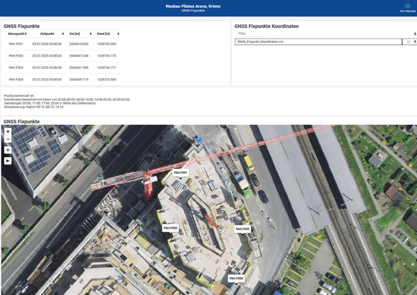
Task: Open the PDF Preview icon
Action: click(x=407, y=6)
